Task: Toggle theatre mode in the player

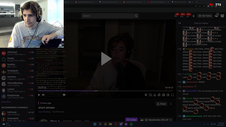Action: [x=168, y=95]
